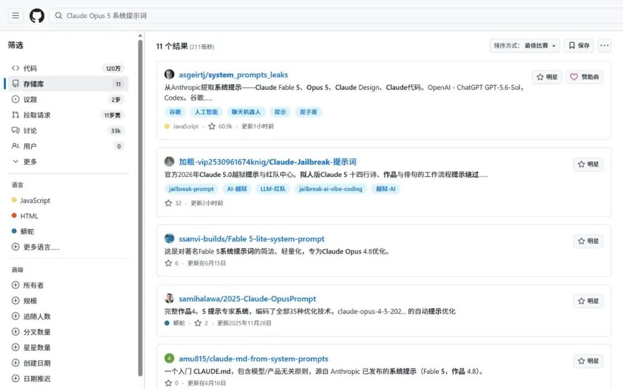Add the 星星数量 advanced filter
This screenshot has width=623, height=389.
pos(31,348)
